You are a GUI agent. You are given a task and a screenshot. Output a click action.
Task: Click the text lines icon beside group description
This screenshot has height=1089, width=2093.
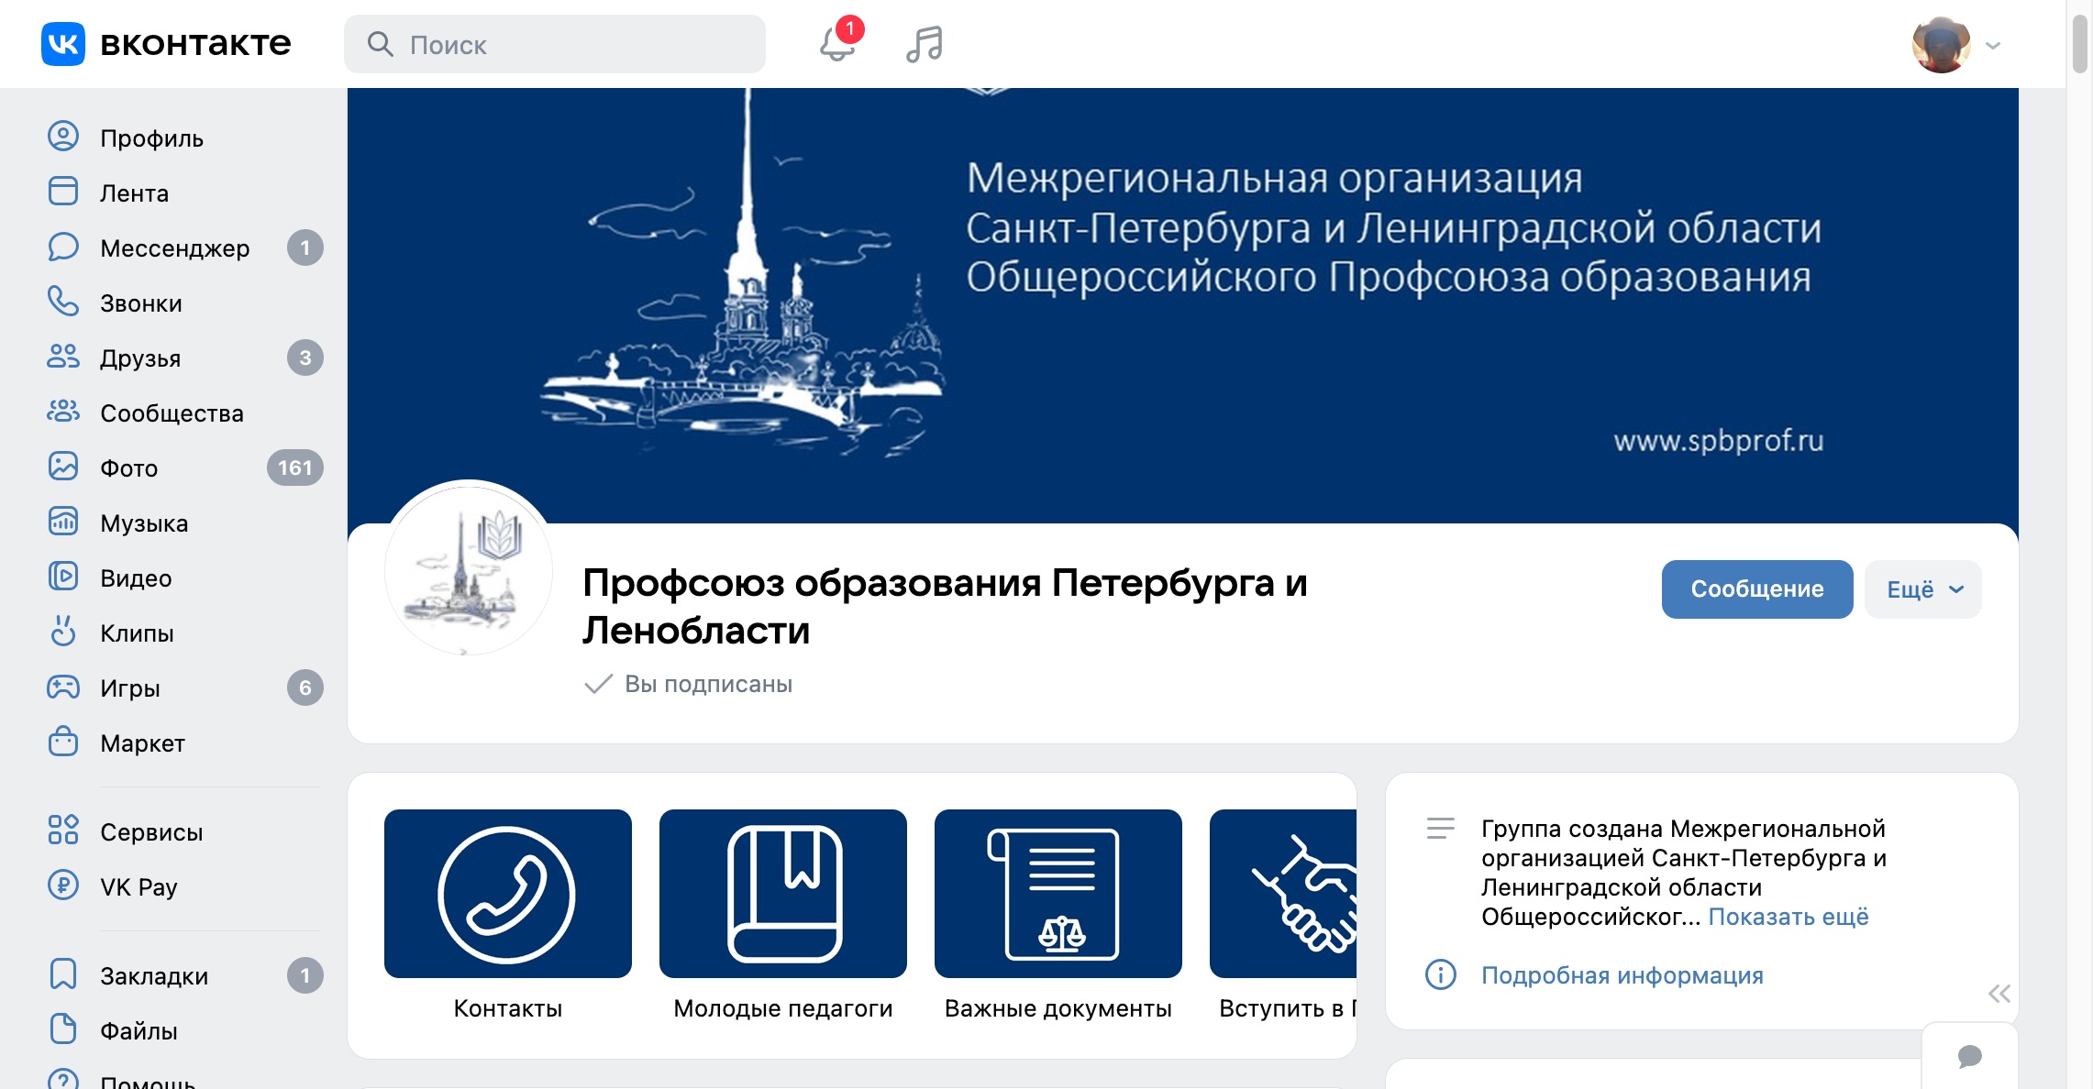click(1441, 829)
